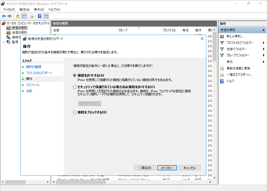Click the up-one-level folder toolbar icon
The image size is (267, 191).
pyautogui.click(x=18, y=16)
